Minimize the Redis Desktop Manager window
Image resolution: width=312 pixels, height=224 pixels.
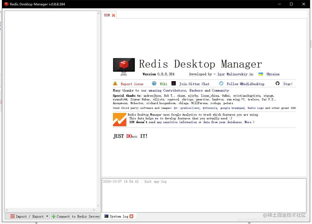[279, 4]
